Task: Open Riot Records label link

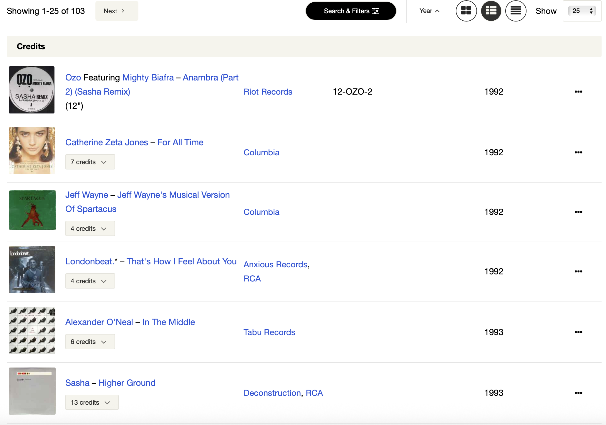Action: [268, 92]
